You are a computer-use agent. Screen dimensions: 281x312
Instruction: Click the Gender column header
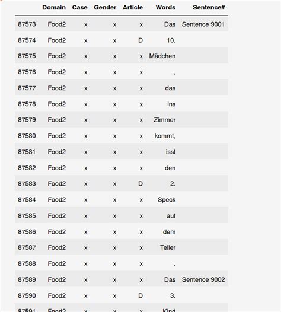pyautogui.click(x=105, y=7)
